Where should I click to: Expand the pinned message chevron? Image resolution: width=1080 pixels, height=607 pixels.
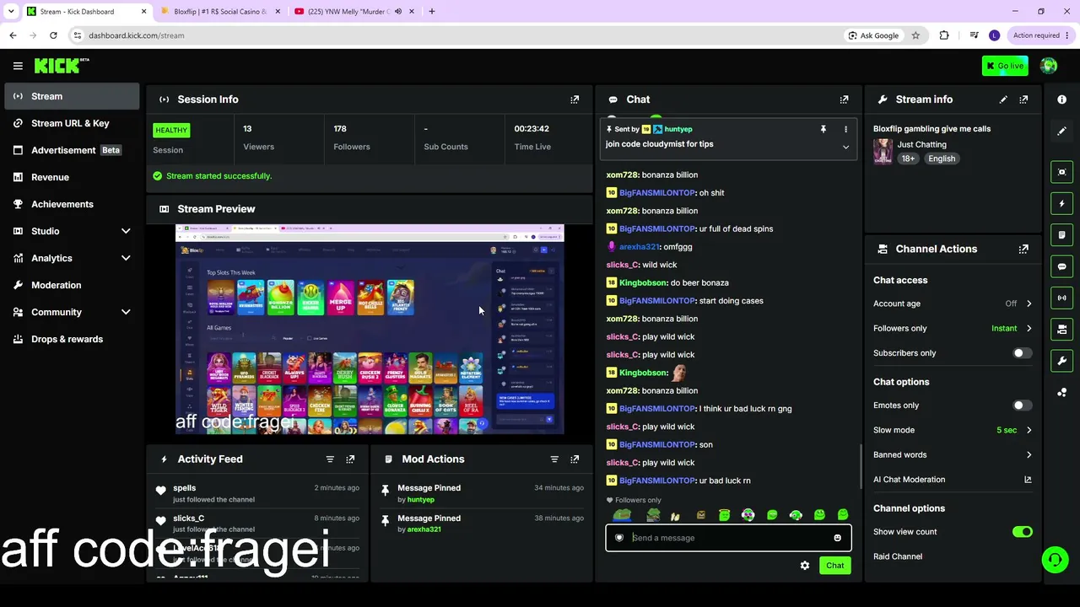[x=845, y=148]
